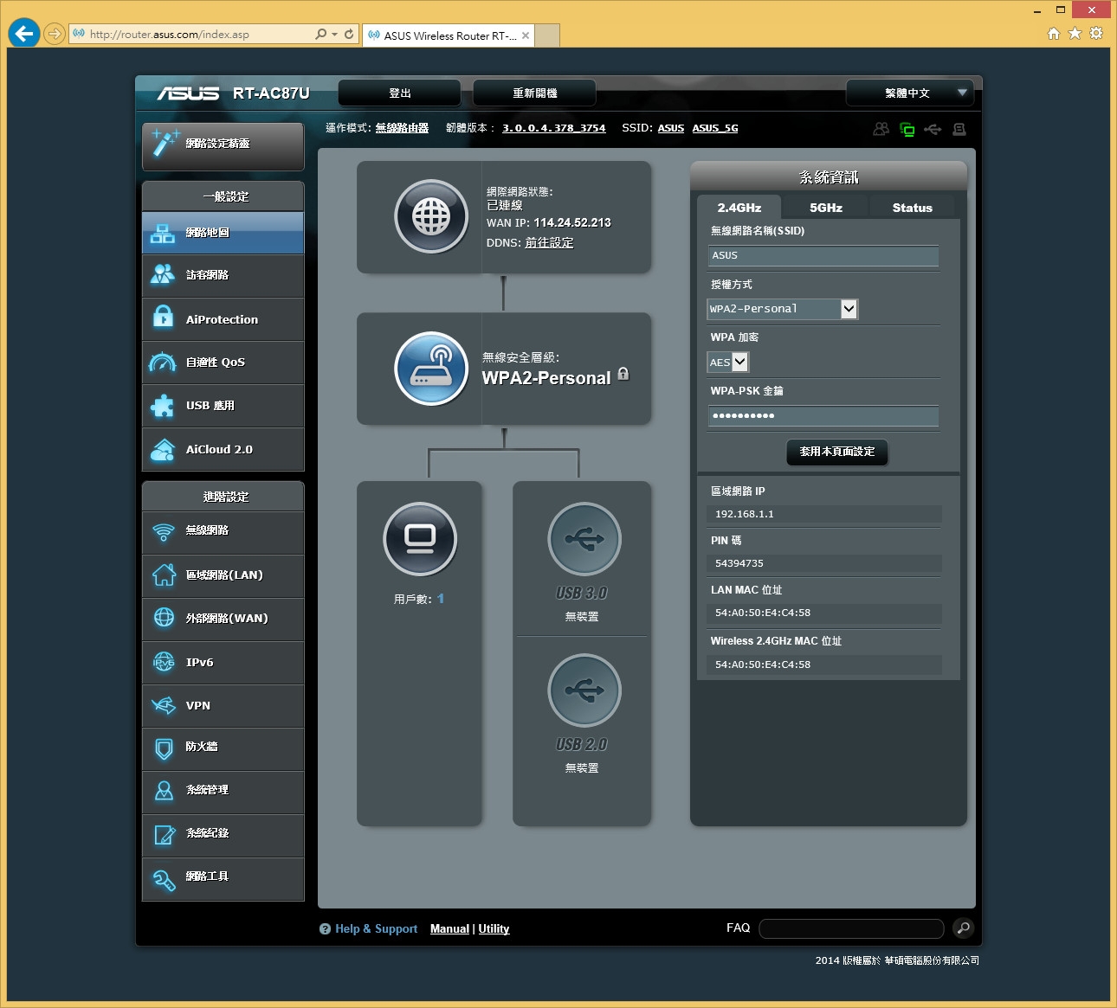This screenshot has width=1117, height=1008.
Task: Select the ASUS Wireless Router browser tab
Action: 449,35
